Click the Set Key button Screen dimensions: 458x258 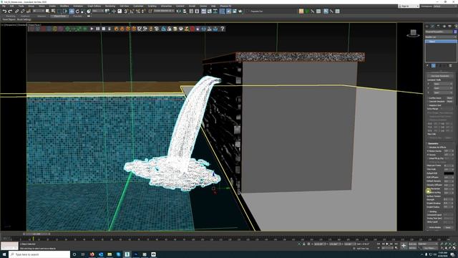[412, 248]
